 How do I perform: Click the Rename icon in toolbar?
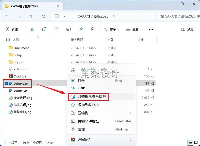point(69,29)
